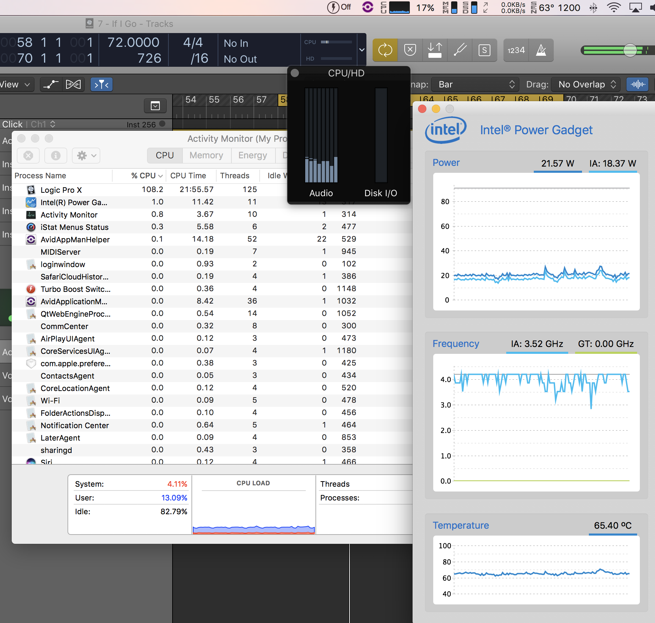Toggle the waveform zoom button
The image size is (655, 623).
tap(637, 84)
